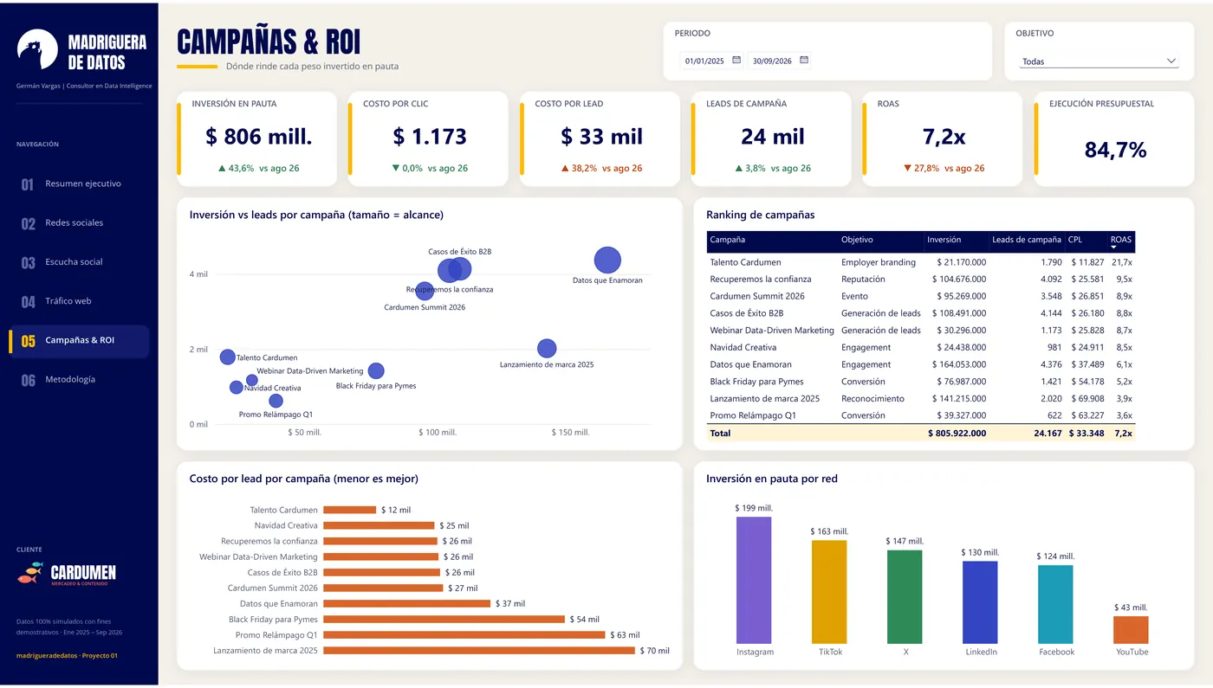
Task: Open the 04 Tráfico web page
Action: 79,301
